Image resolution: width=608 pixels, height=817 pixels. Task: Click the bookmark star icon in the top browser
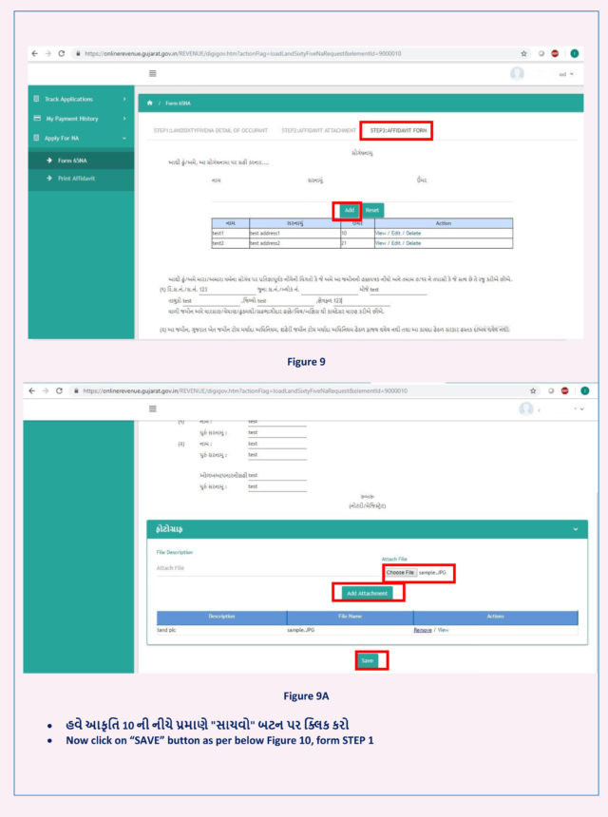[523, 54]
